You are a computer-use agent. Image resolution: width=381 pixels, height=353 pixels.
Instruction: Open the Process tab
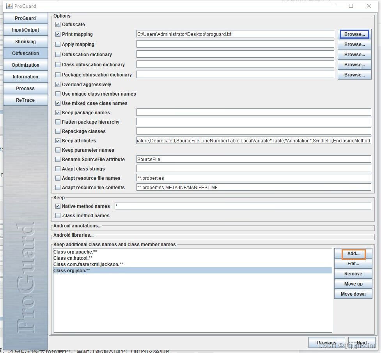pos(25,88)
